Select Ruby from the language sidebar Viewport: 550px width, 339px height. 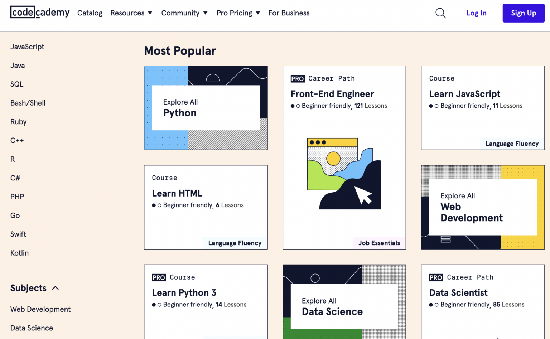click(18, 122)
